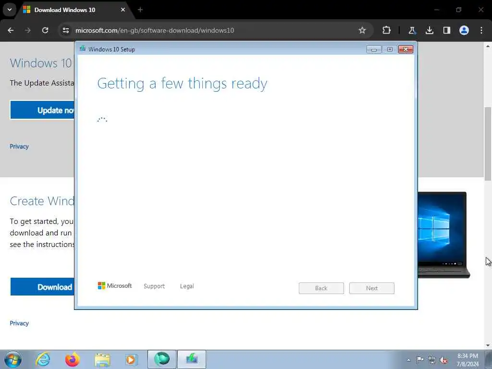Close the Download Windows 10 tab

123,10
